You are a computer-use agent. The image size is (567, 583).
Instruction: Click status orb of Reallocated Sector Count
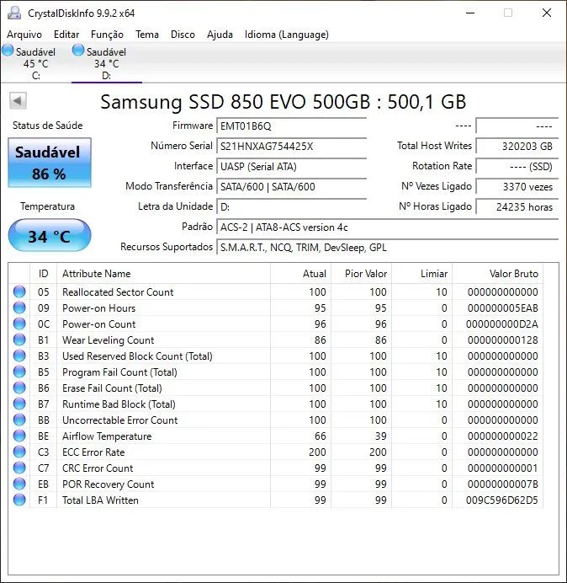19,291
